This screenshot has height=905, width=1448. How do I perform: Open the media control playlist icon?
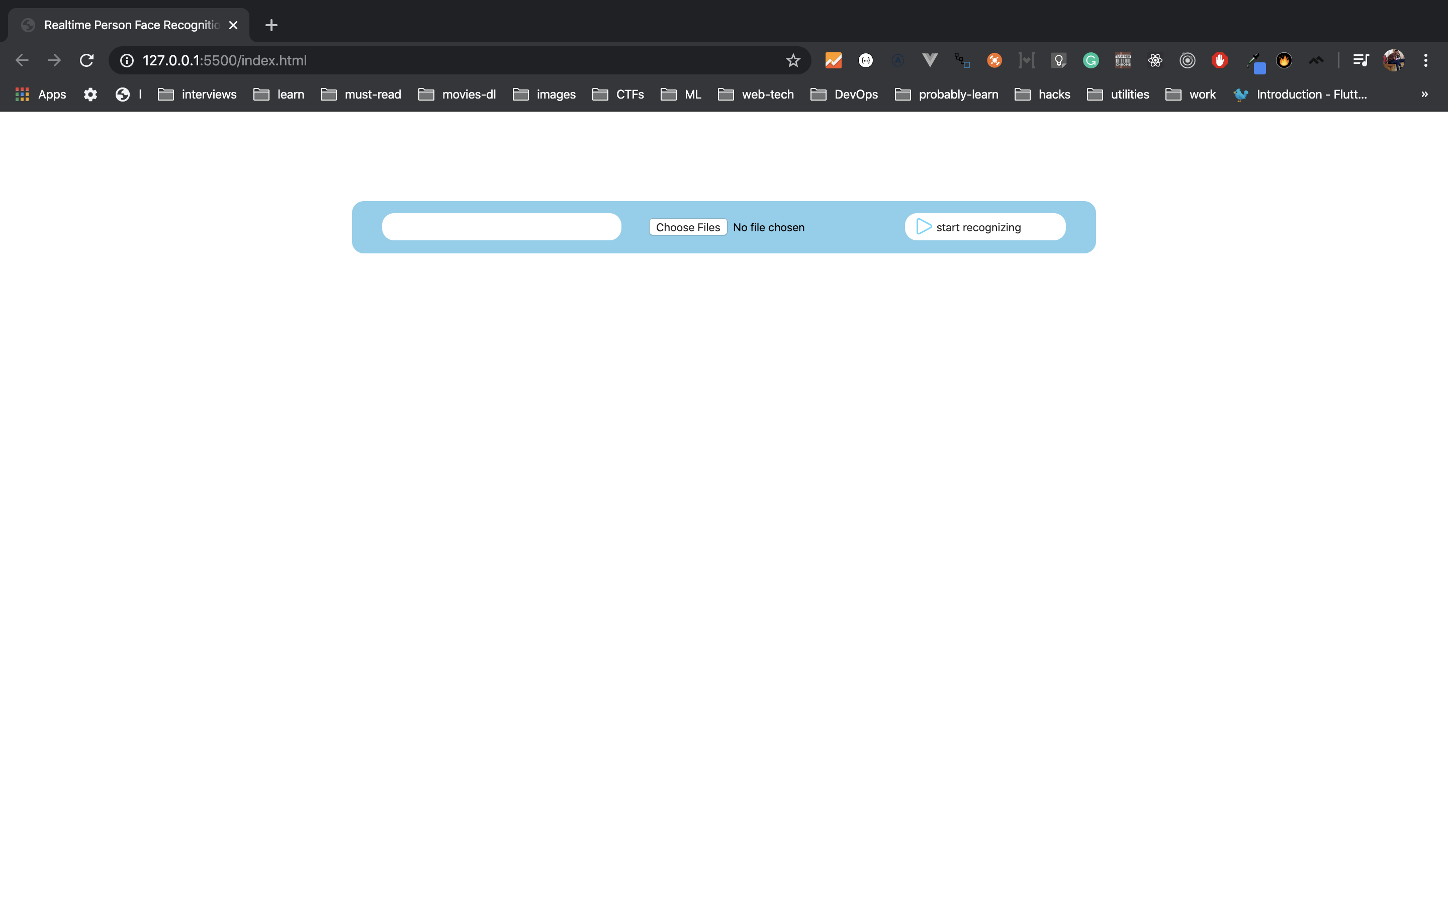[x=1361, y=60]
